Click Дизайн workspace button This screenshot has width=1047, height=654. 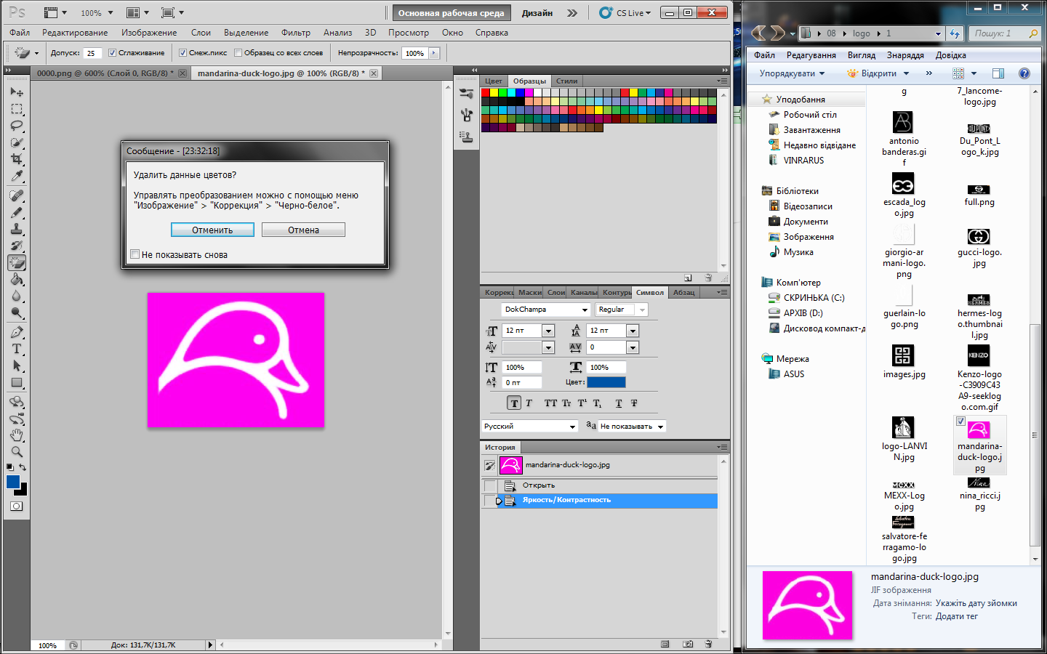tap(537, 13)
